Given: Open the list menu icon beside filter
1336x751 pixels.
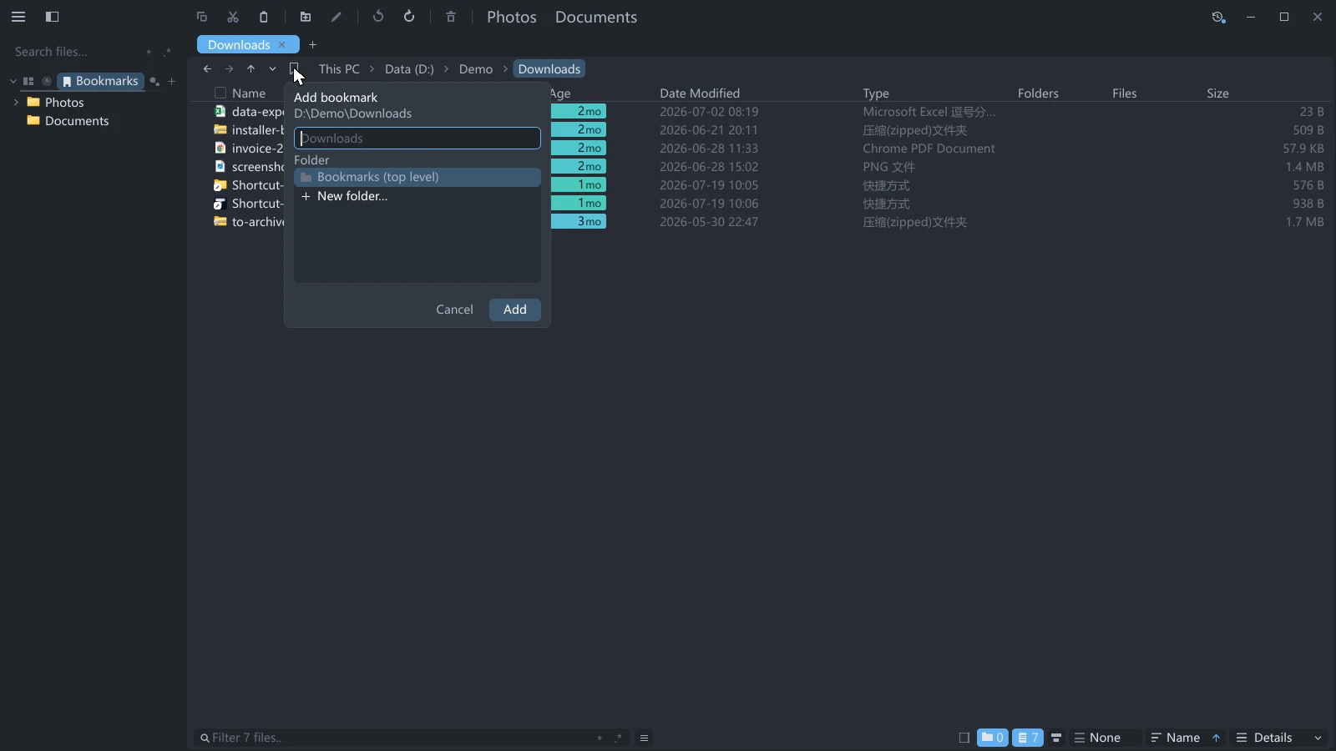Looking at the screenshot, I should pos(644,738).
